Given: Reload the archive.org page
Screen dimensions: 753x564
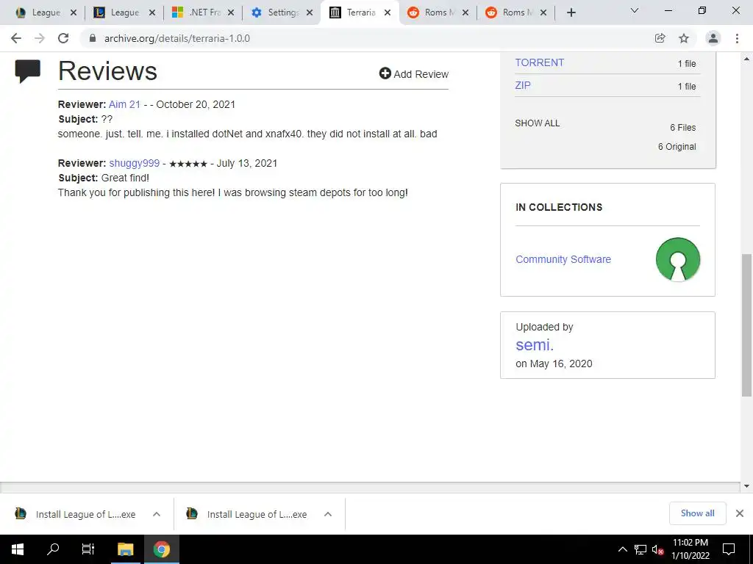Looking at the screenshot, I should point(63,38).
